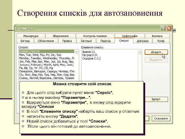Click the Скасувати button
185x139 pixels.
point(161,119)
